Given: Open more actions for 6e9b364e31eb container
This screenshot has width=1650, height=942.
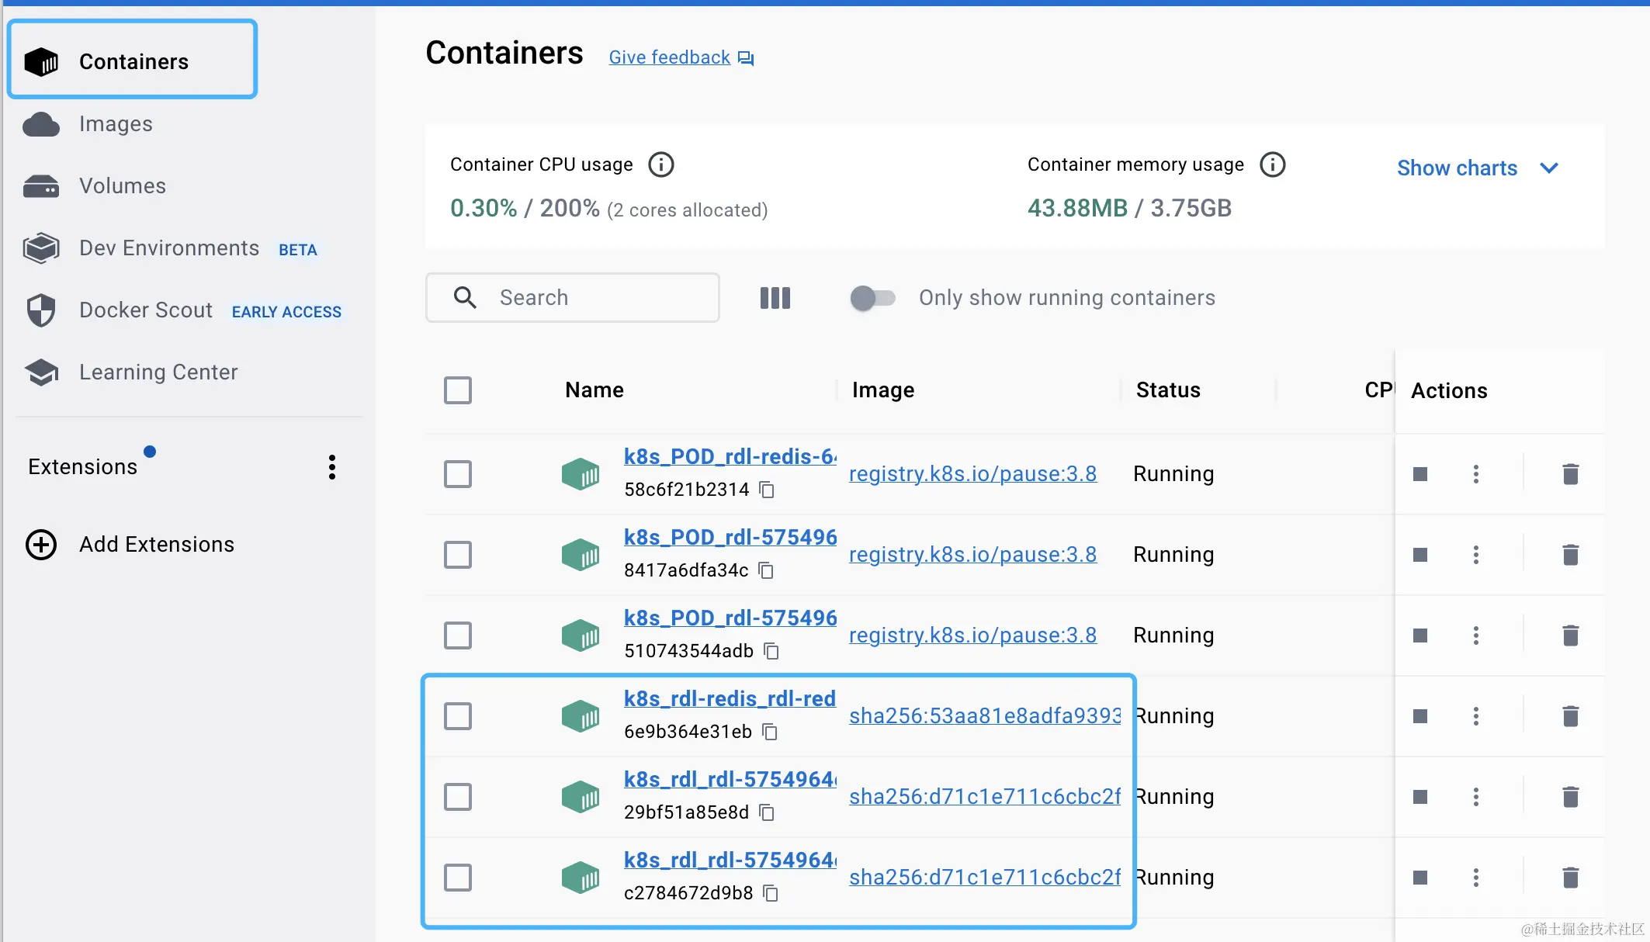Looking at the screenshot, I should [x=1476, y=716].
